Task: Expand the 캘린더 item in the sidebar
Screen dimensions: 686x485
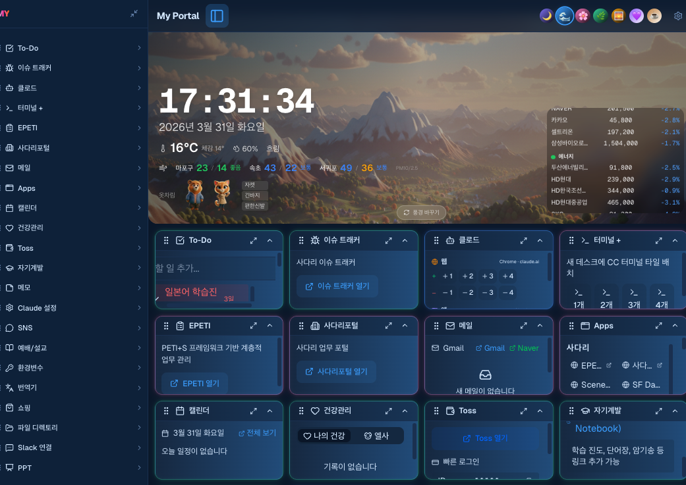Action: [72, 208]
